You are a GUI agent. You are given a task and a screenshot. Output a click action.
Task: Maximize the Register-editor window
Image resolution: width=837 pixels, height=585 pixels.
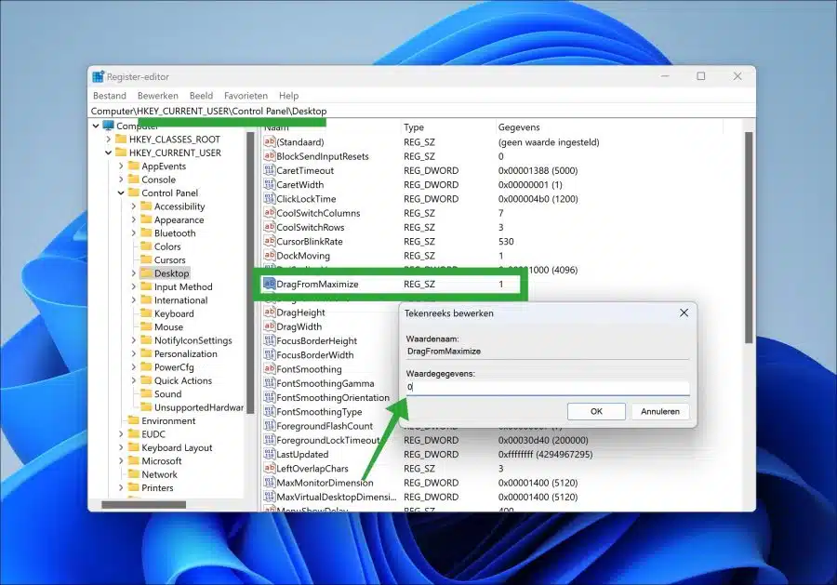tap(701, 76)
